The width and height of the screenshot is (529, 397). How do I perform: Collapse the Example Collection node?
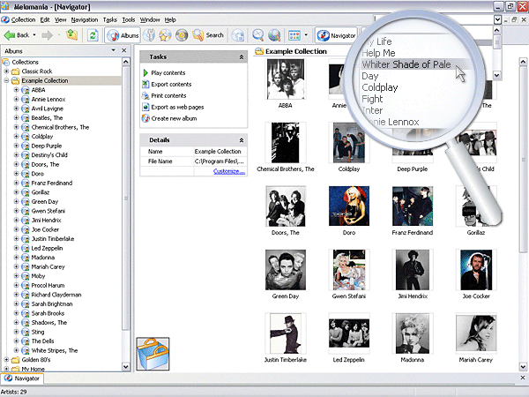point(6,80)
